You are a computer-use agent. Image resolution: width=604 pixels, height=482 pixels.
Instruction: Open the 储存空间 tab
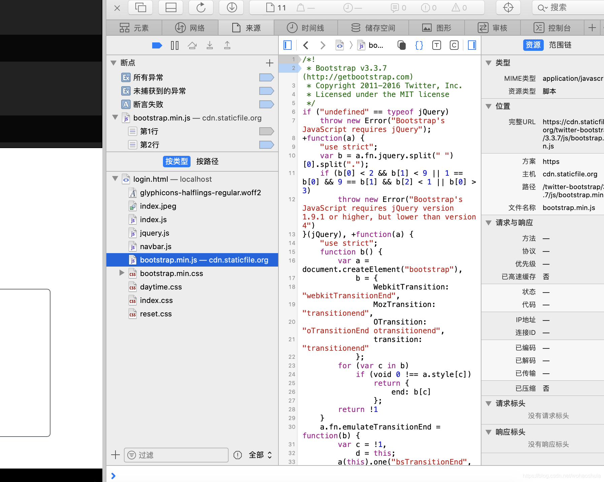[373, 28]
